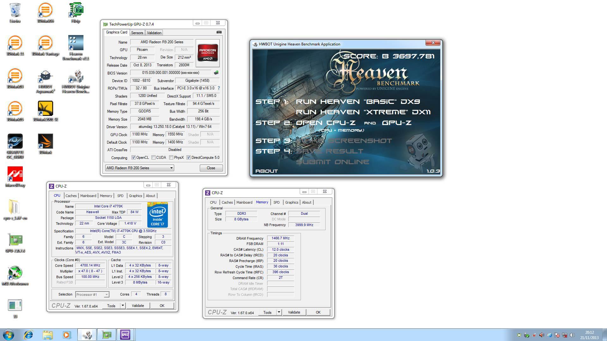Click ABOUT in the HWBOT Heaven window

pos(267,171)
